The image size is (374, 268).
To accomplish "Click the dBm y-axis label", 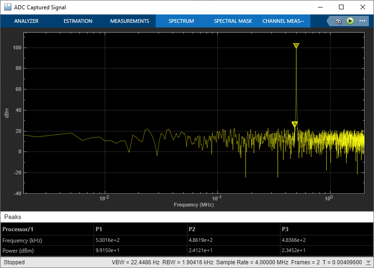I will tap(7, 113).
